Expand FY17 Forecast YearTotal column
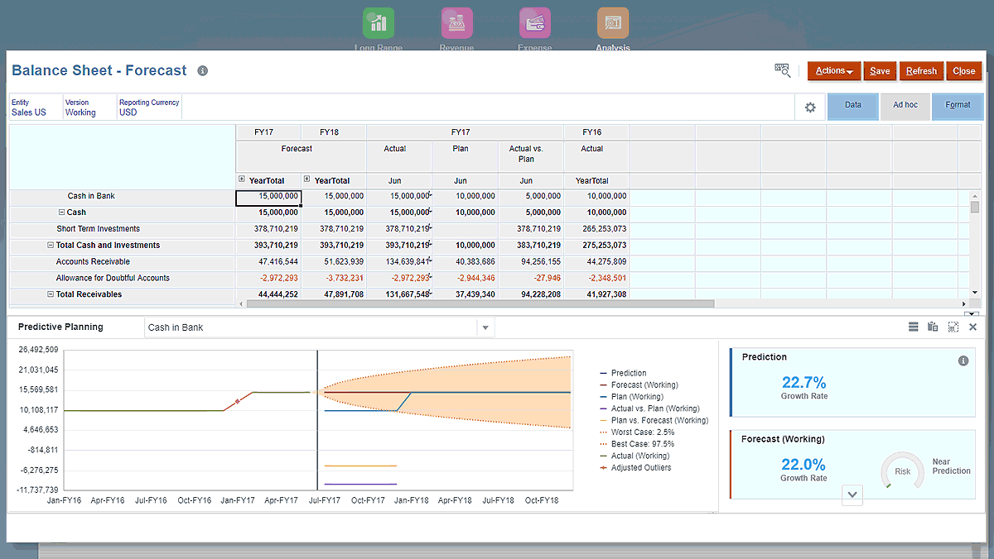The height and width of the screenshot is (559, 994). click(x=242, y=179)
